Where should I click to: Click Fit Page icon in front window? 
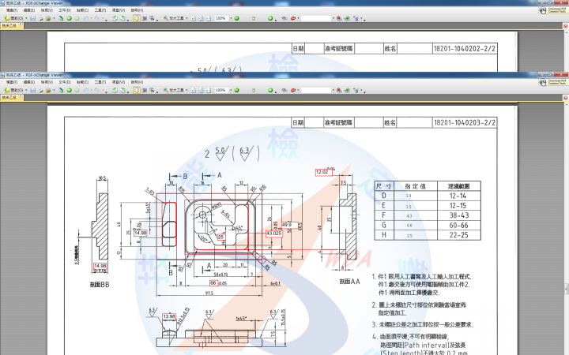pos(201,90)
